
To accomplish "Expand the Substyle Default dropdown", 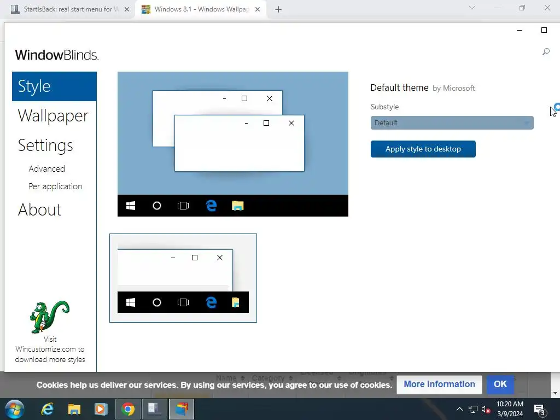I will [452, 123].
